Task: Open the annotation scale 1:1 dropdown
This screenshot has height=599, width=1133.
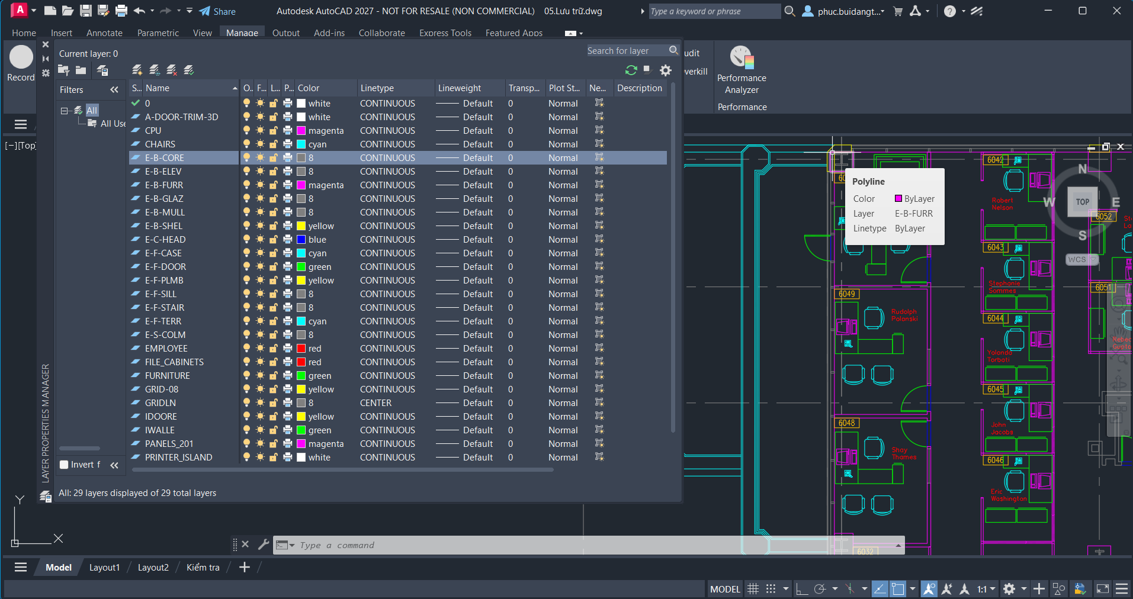Action: coord(986,589)
